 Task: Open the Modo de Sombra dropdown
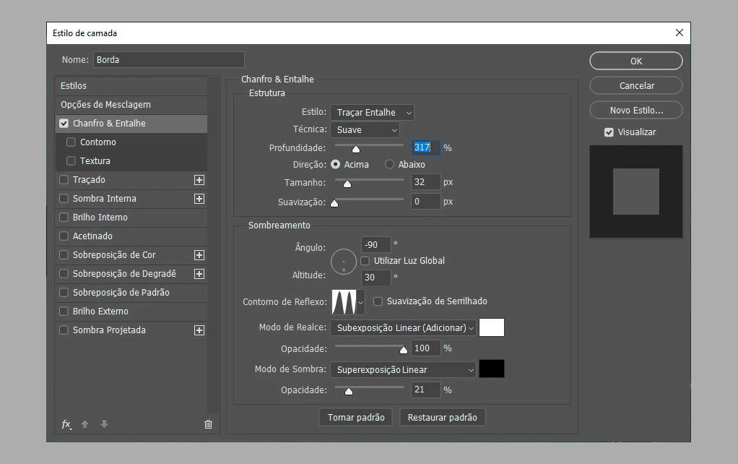tap(404, 370)
